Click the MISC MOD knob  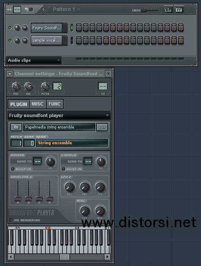100,211
